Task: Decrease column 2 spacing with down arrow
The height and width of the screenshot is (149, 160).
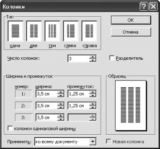Action: pyautogui.click(x=93, y=107)
